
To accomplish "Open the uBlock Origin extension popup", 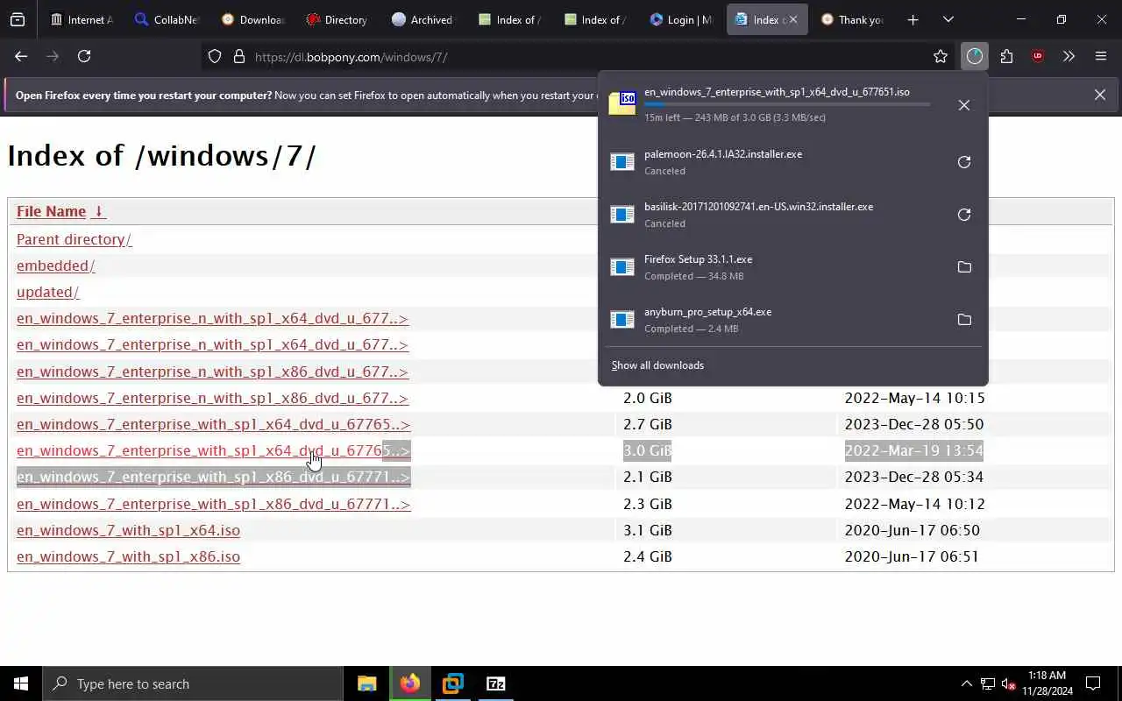I will [x=1038, y=56].
